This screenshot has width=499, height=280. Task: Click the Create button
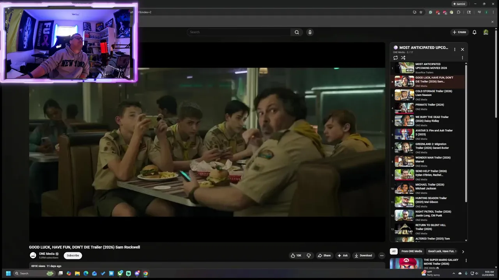(459, 32)
